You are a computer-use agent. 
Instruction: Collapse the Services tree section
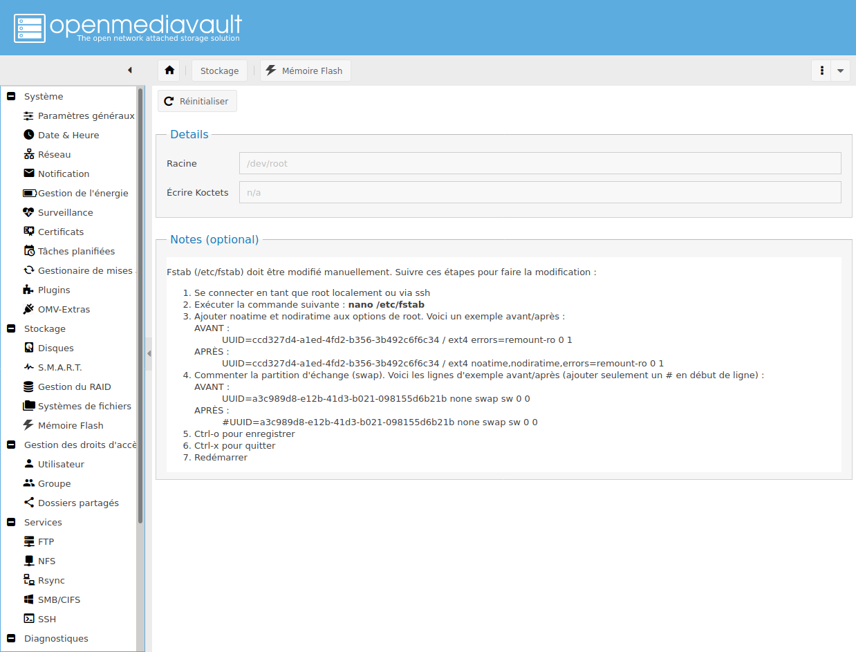point(10,523)
